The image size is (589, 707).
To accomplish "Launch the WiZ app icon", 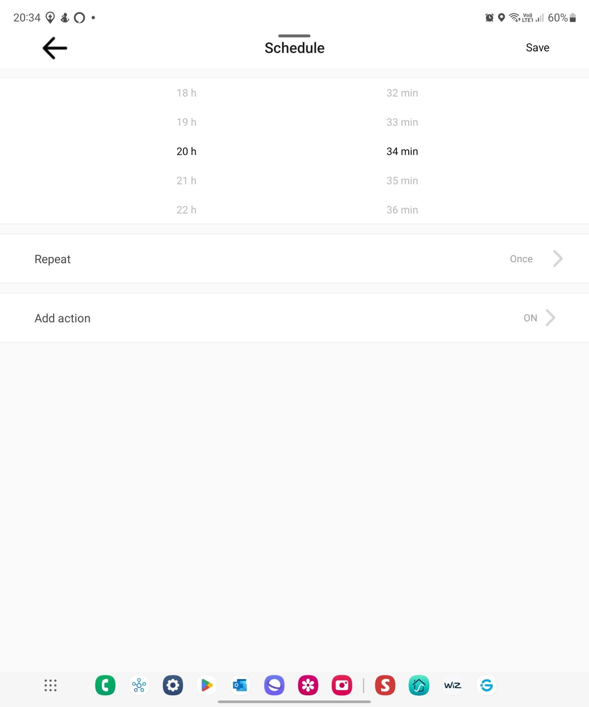I will (x=452, y=685).
